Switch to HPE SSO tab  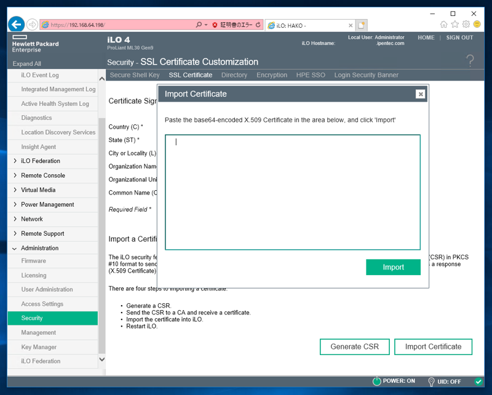coord(311,75)
